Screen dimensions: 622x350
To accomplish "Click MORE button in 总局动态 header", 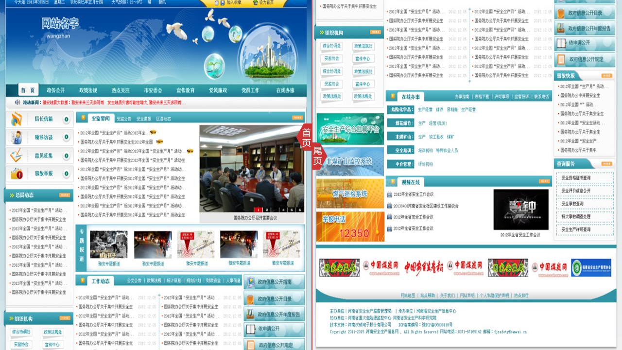I will coord(65,195).
